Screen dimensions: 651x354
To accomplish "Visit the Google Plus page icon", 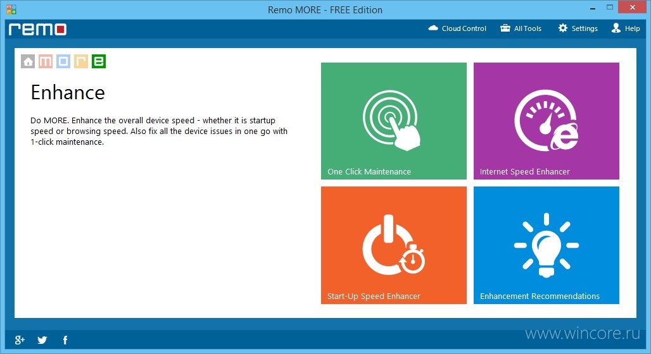I will (x=20, y=340).
